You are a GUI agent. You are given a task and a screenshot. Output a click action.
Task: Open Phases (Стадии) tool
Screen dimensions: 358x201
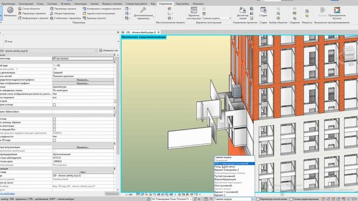263,12
